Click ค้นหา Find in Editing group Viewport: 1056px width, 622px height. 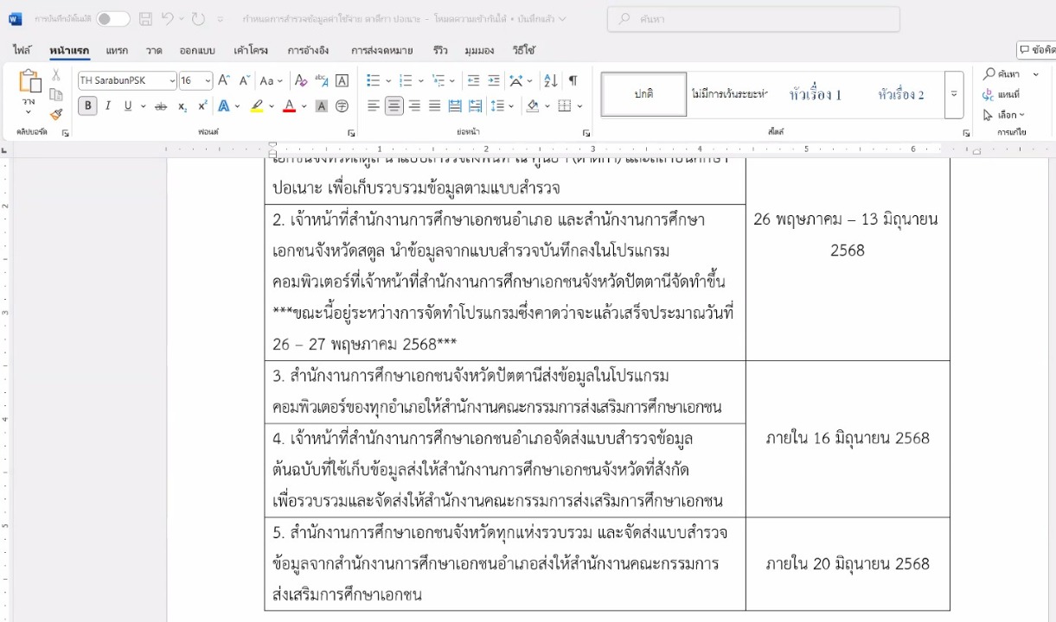coord(1002,74)
